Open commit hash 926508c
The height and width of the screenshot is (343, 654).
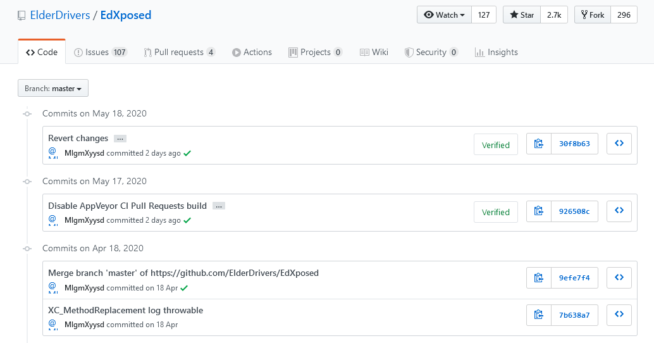[574, 211]
